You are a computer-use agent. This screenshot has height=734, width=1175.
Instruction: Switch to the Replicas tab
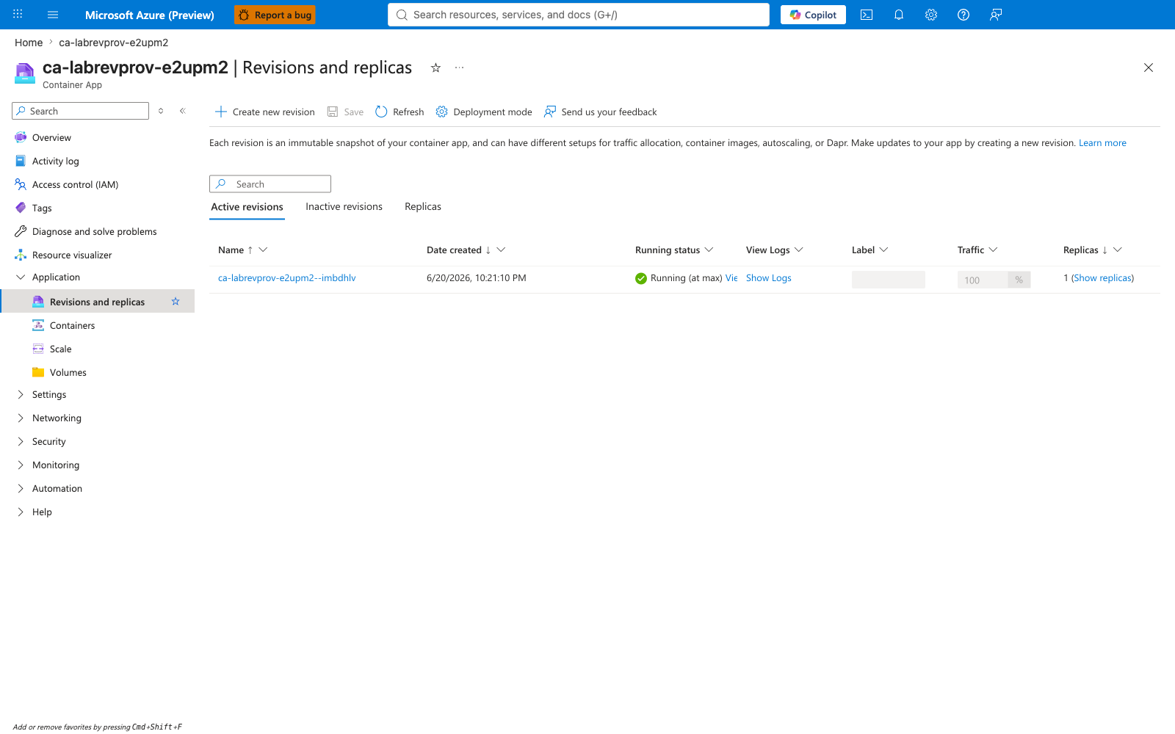(423, 207)
